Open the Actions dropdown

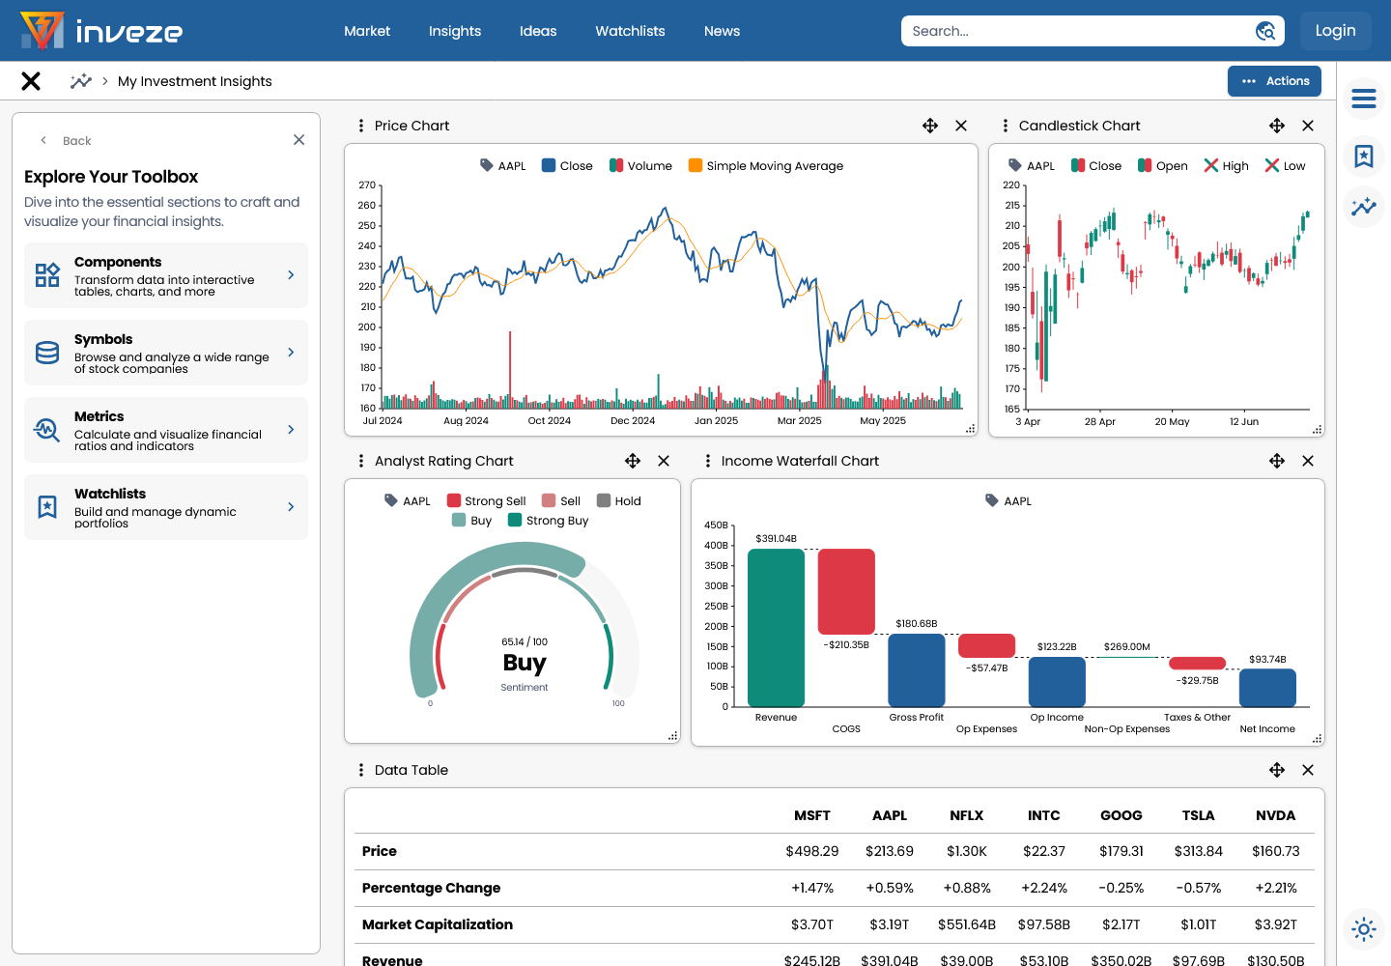pyautogui.click(x=1274, y=81)
